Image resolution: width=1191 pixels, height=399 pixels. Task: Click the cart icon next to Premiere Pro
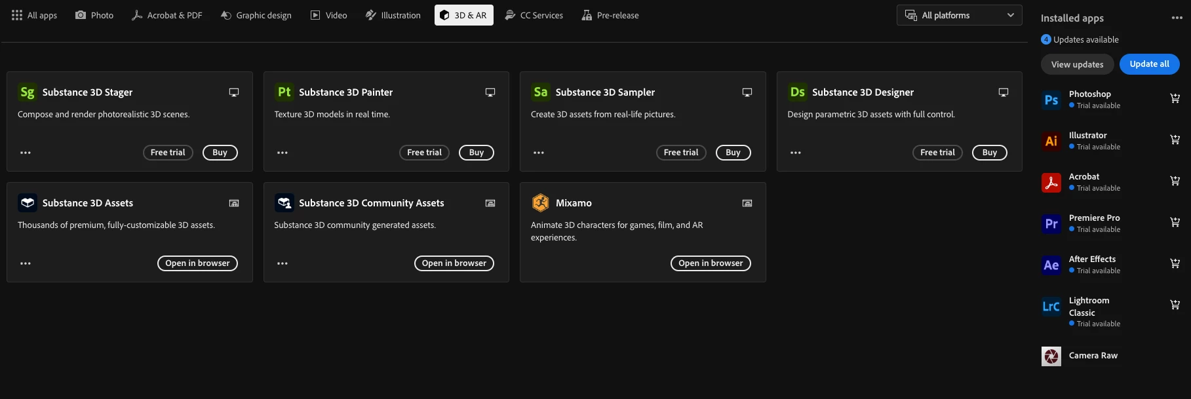[1175, 222]
